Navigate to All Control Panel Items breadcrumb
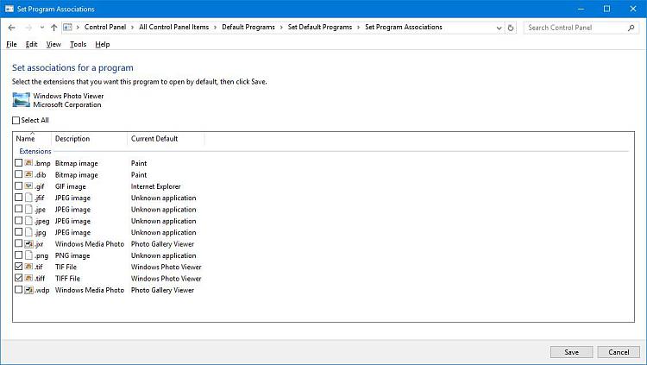The height and width of the screenshot is (365, 647). pos(173,27)
